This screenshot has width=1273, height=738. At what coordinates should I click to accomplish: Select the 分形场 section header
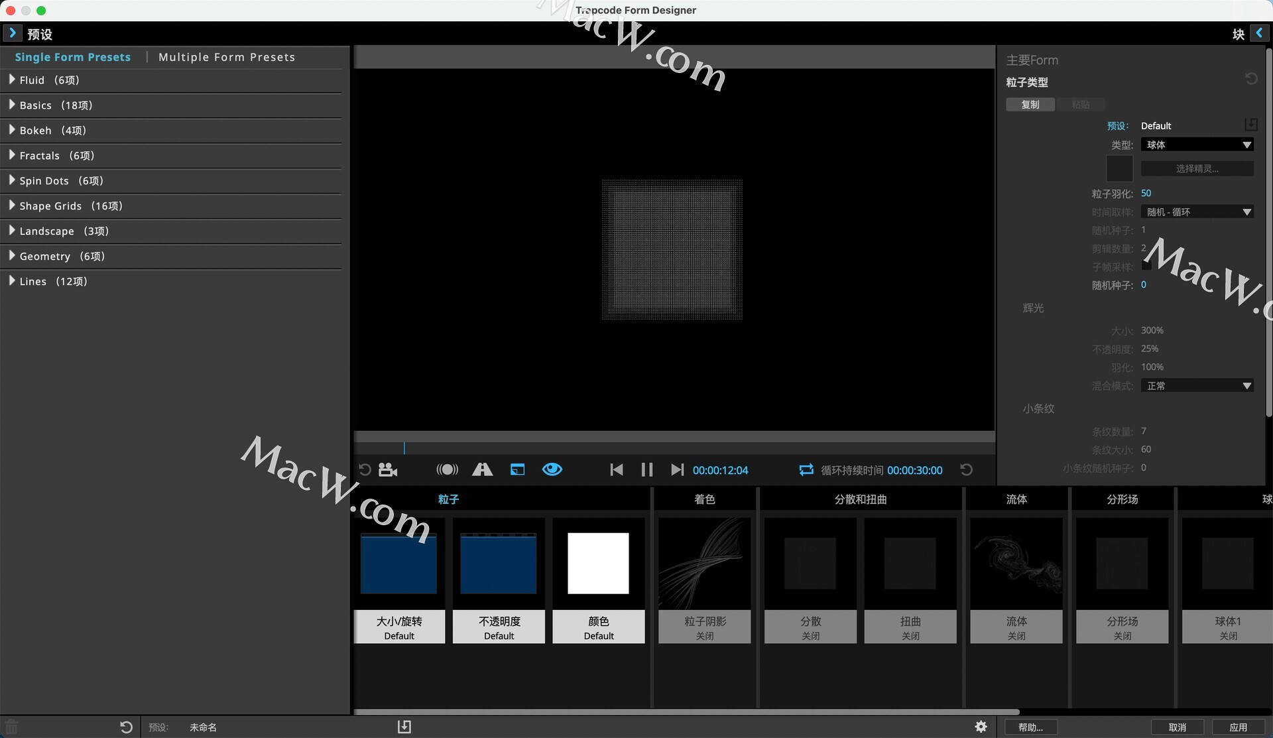coord(1122,499)
